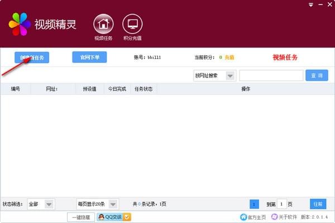Click the page number input box

tap(282, 205)
